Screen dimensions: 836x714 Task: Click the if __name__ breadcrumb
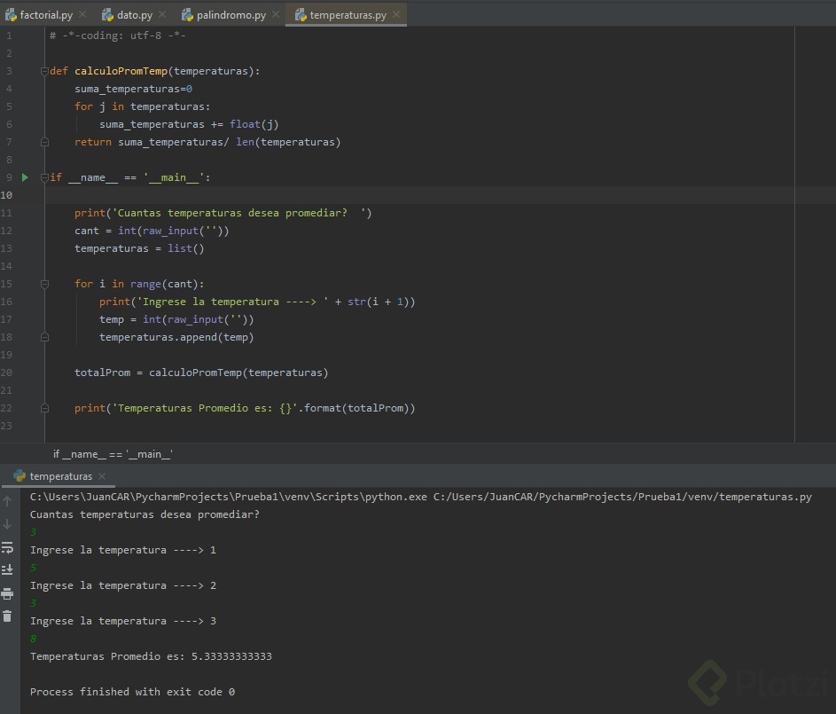pos(113,454)
